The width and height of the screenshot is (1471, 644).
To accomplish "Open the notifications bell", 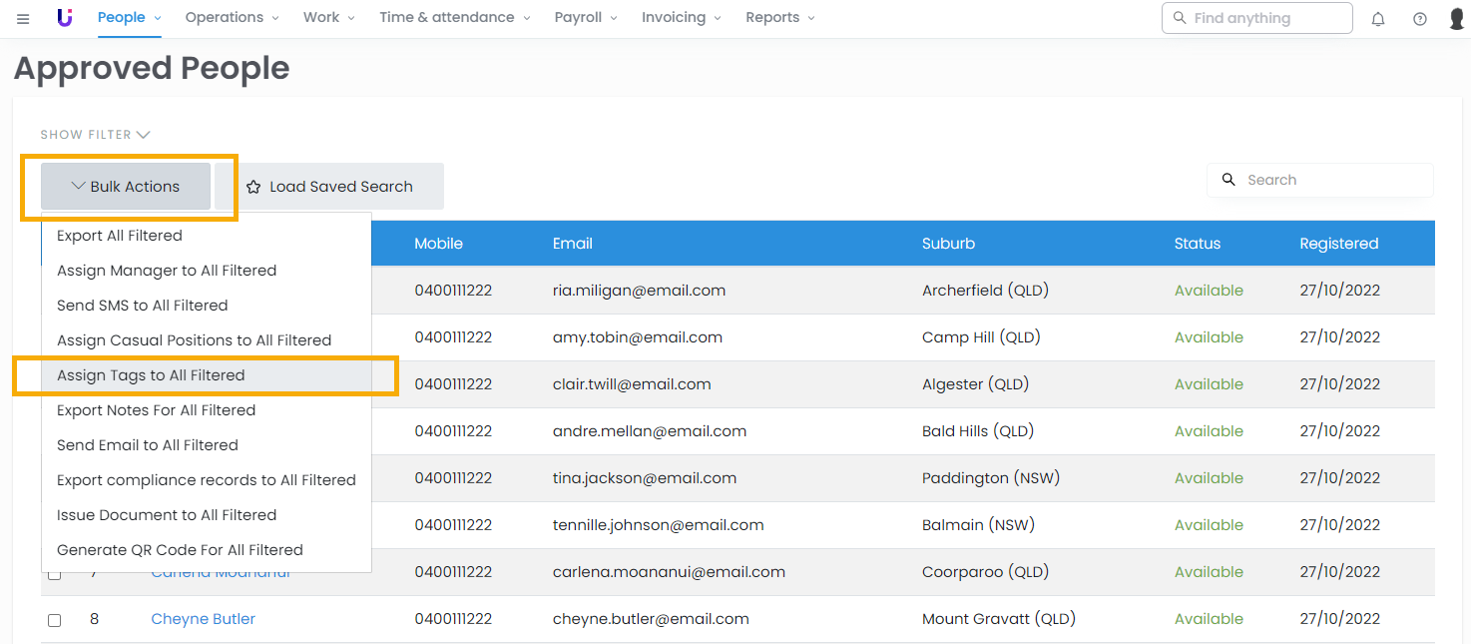I will coord(1378,19).
